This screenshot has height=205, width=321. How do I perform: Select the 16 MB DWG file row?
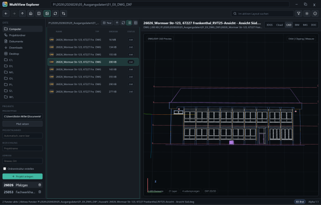[93, 39]
